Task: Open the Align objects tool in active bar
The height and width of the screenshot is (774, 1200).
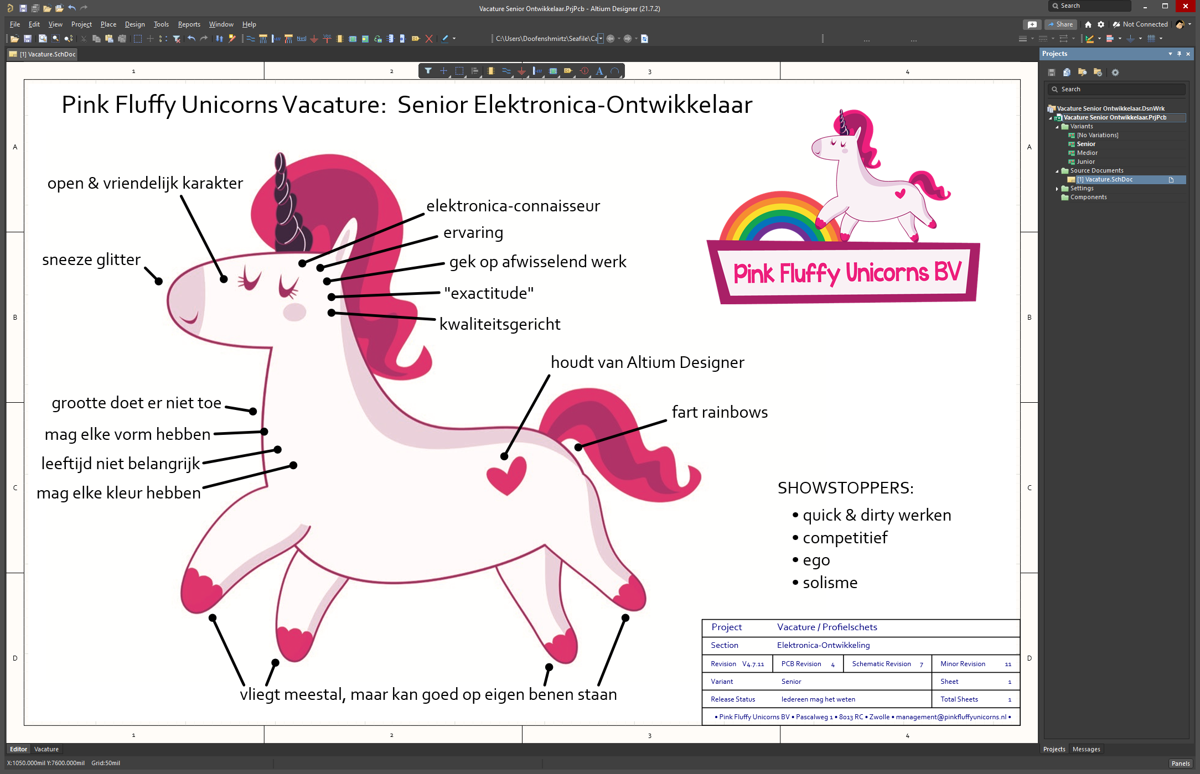Action: 475,71
